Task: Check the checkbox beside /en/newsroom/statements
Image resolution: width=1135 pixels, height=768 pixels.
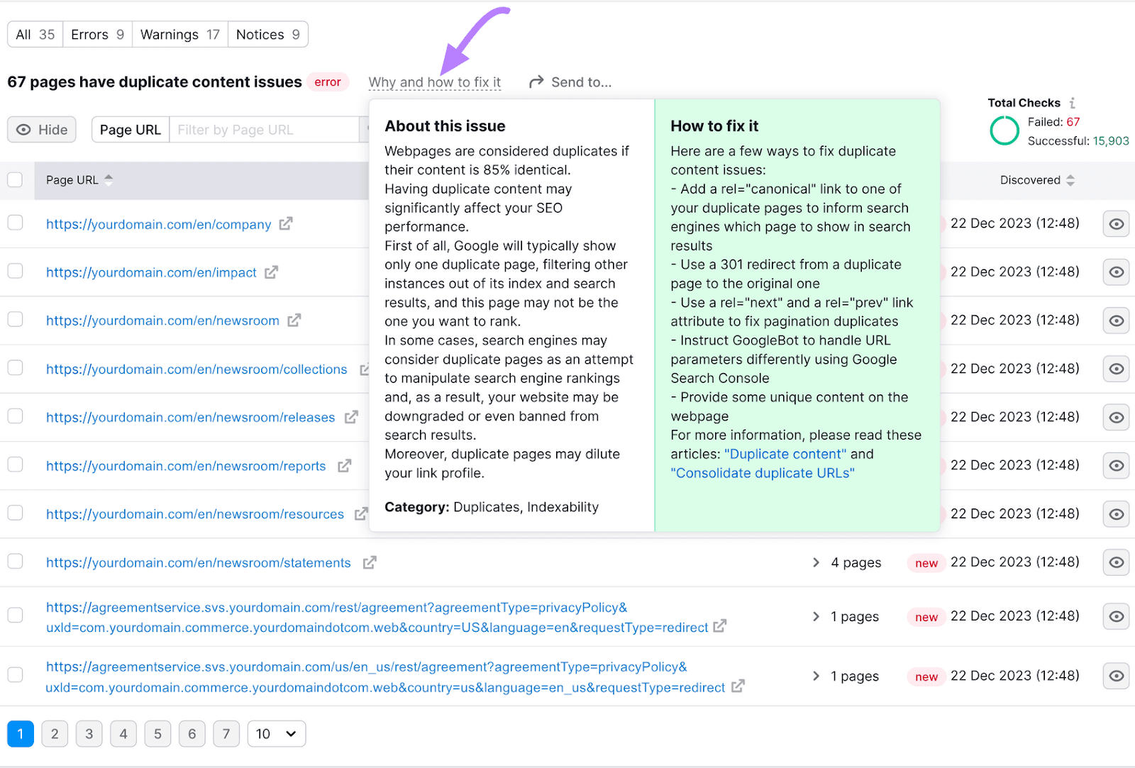Action: coord(15,560)
